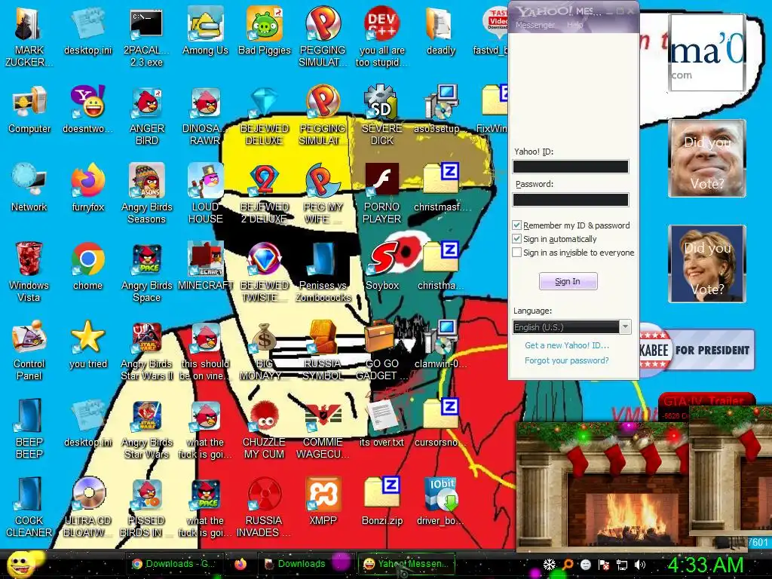The width and height of the screenshot is (772, 579).
Task: Open the Network desktop icon
Action: pos(29,187)
